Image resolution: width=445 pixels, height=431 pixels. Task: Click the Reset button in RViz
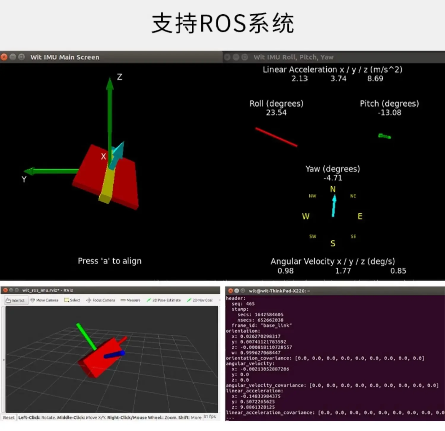click(9, 417)
